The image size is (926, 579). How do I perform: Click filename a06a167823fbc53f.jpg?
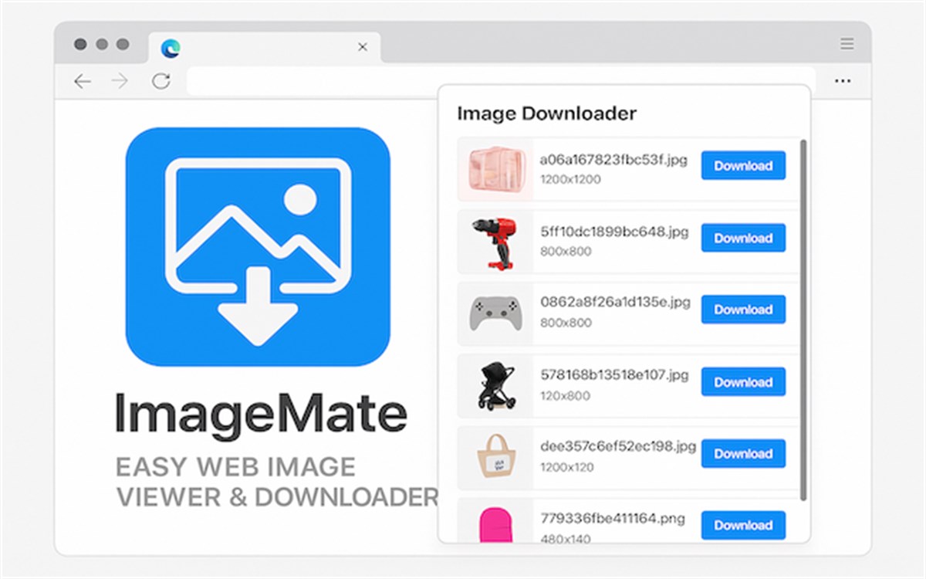(613, 160)
